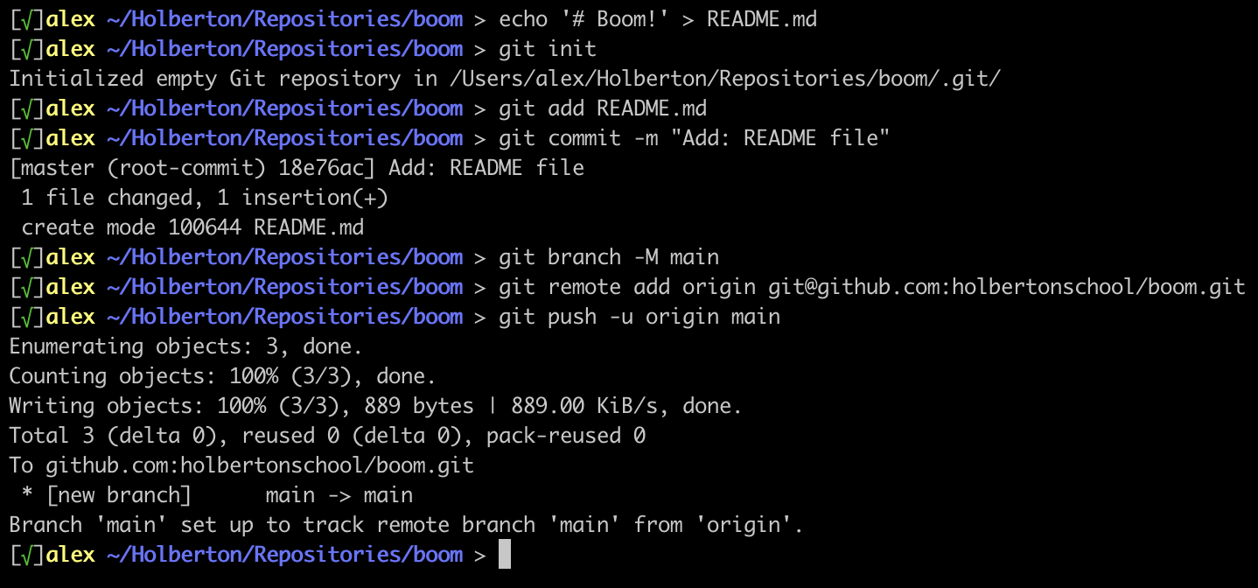The height and width of the screenshot is (588, 1258).
Task: Click the 'git add README.md' command
Action: [x=602, y=108]
